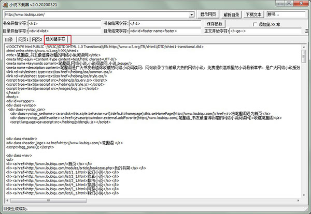Open the URL dropdown arrow
The width and height of the screenshot is (311, 214).
[191, 14]
